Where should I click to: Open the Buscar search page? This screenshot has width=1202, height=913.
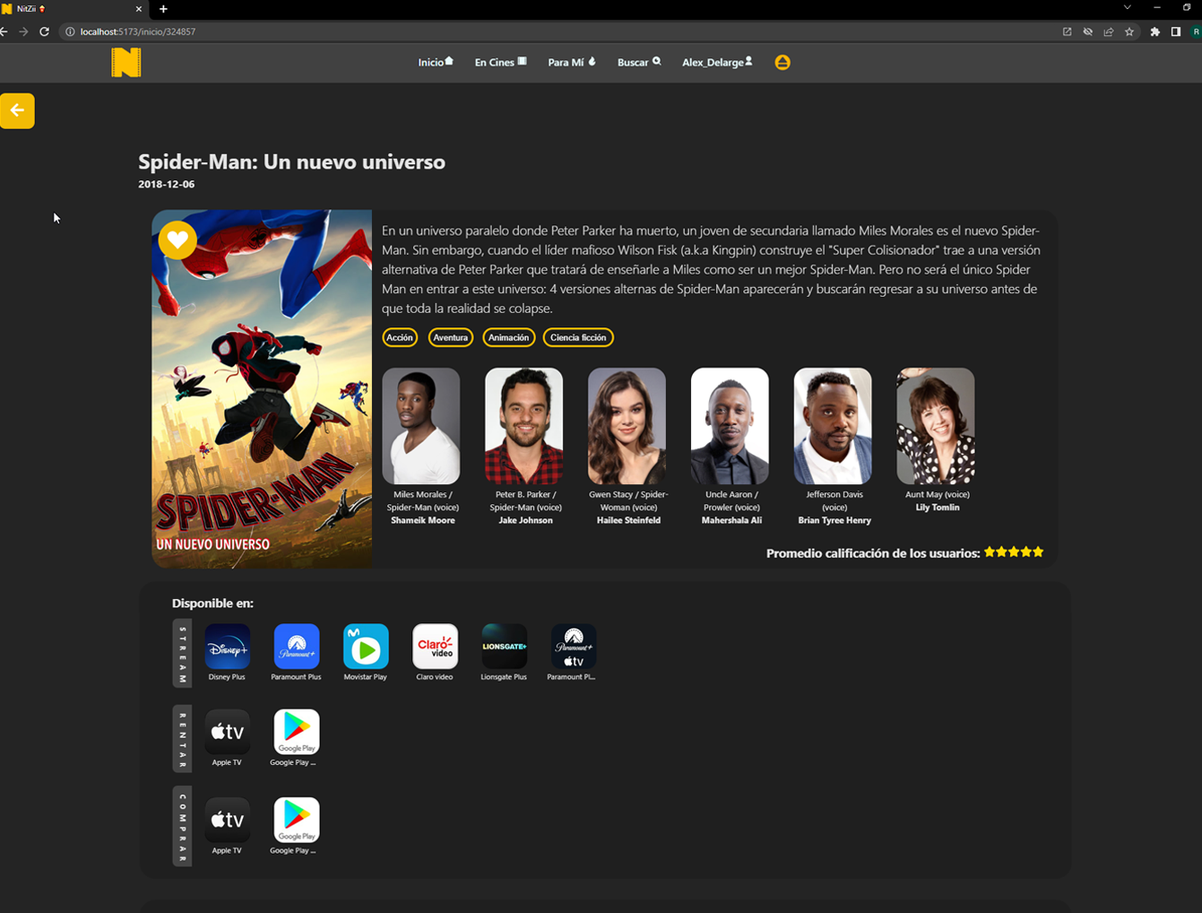point(638,62)
